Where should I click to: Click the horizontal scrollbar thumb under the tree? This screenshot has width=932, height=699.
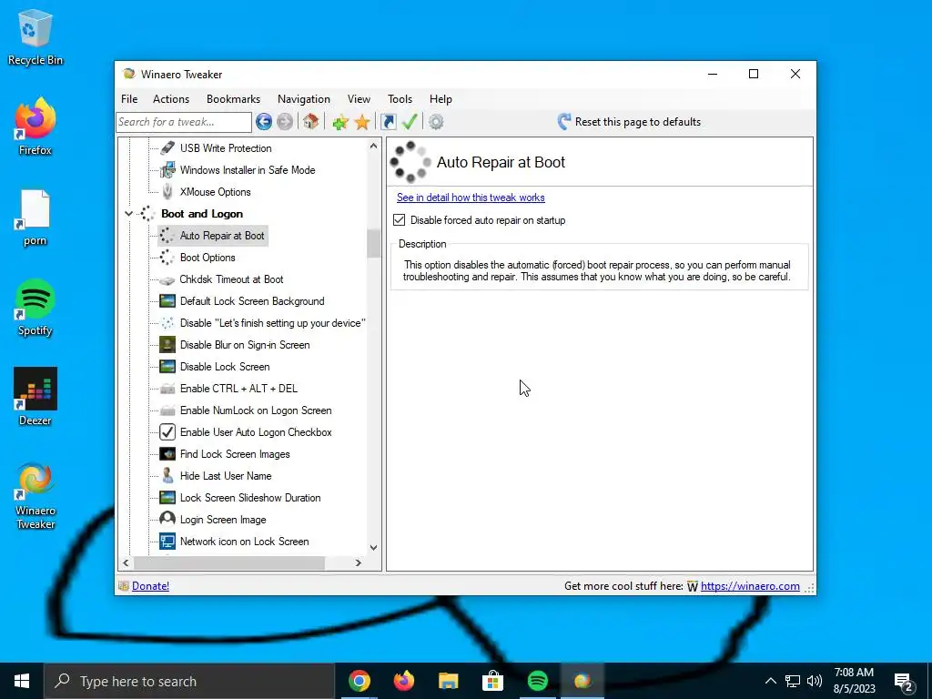228,562
